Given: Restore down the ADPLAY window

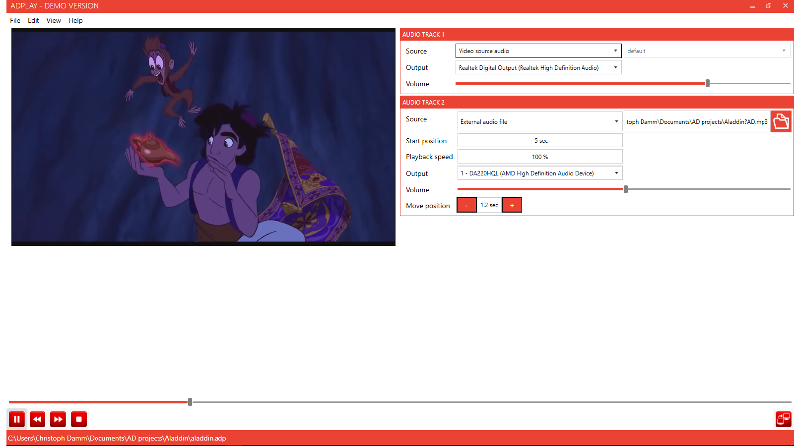Looking at the screenshot, I should coord(769,6).
